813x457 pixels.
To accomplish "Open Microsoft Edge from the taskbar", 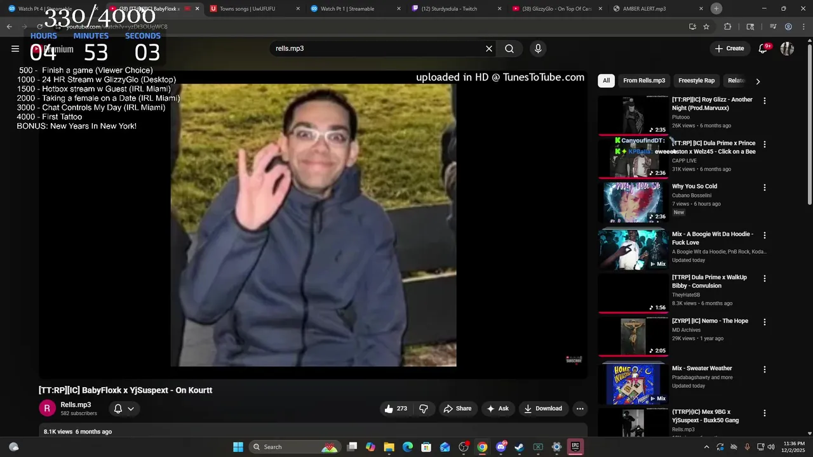I will [408, 447].
